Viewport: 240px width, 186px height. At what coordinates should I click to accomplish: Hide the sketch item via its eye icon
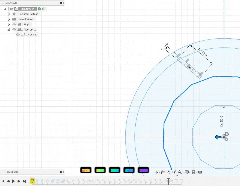[x=18, y=34]
